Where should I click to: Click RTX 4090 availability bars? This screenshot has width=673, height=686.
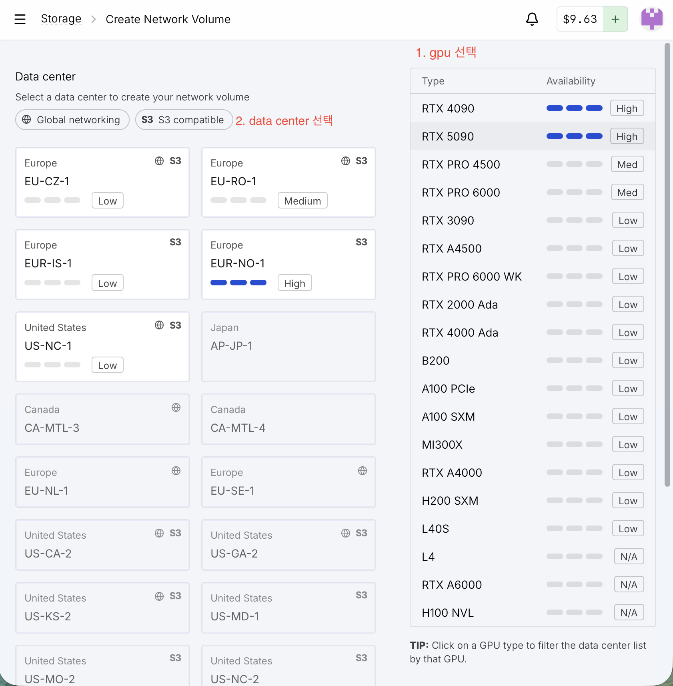tap(575, 108)
